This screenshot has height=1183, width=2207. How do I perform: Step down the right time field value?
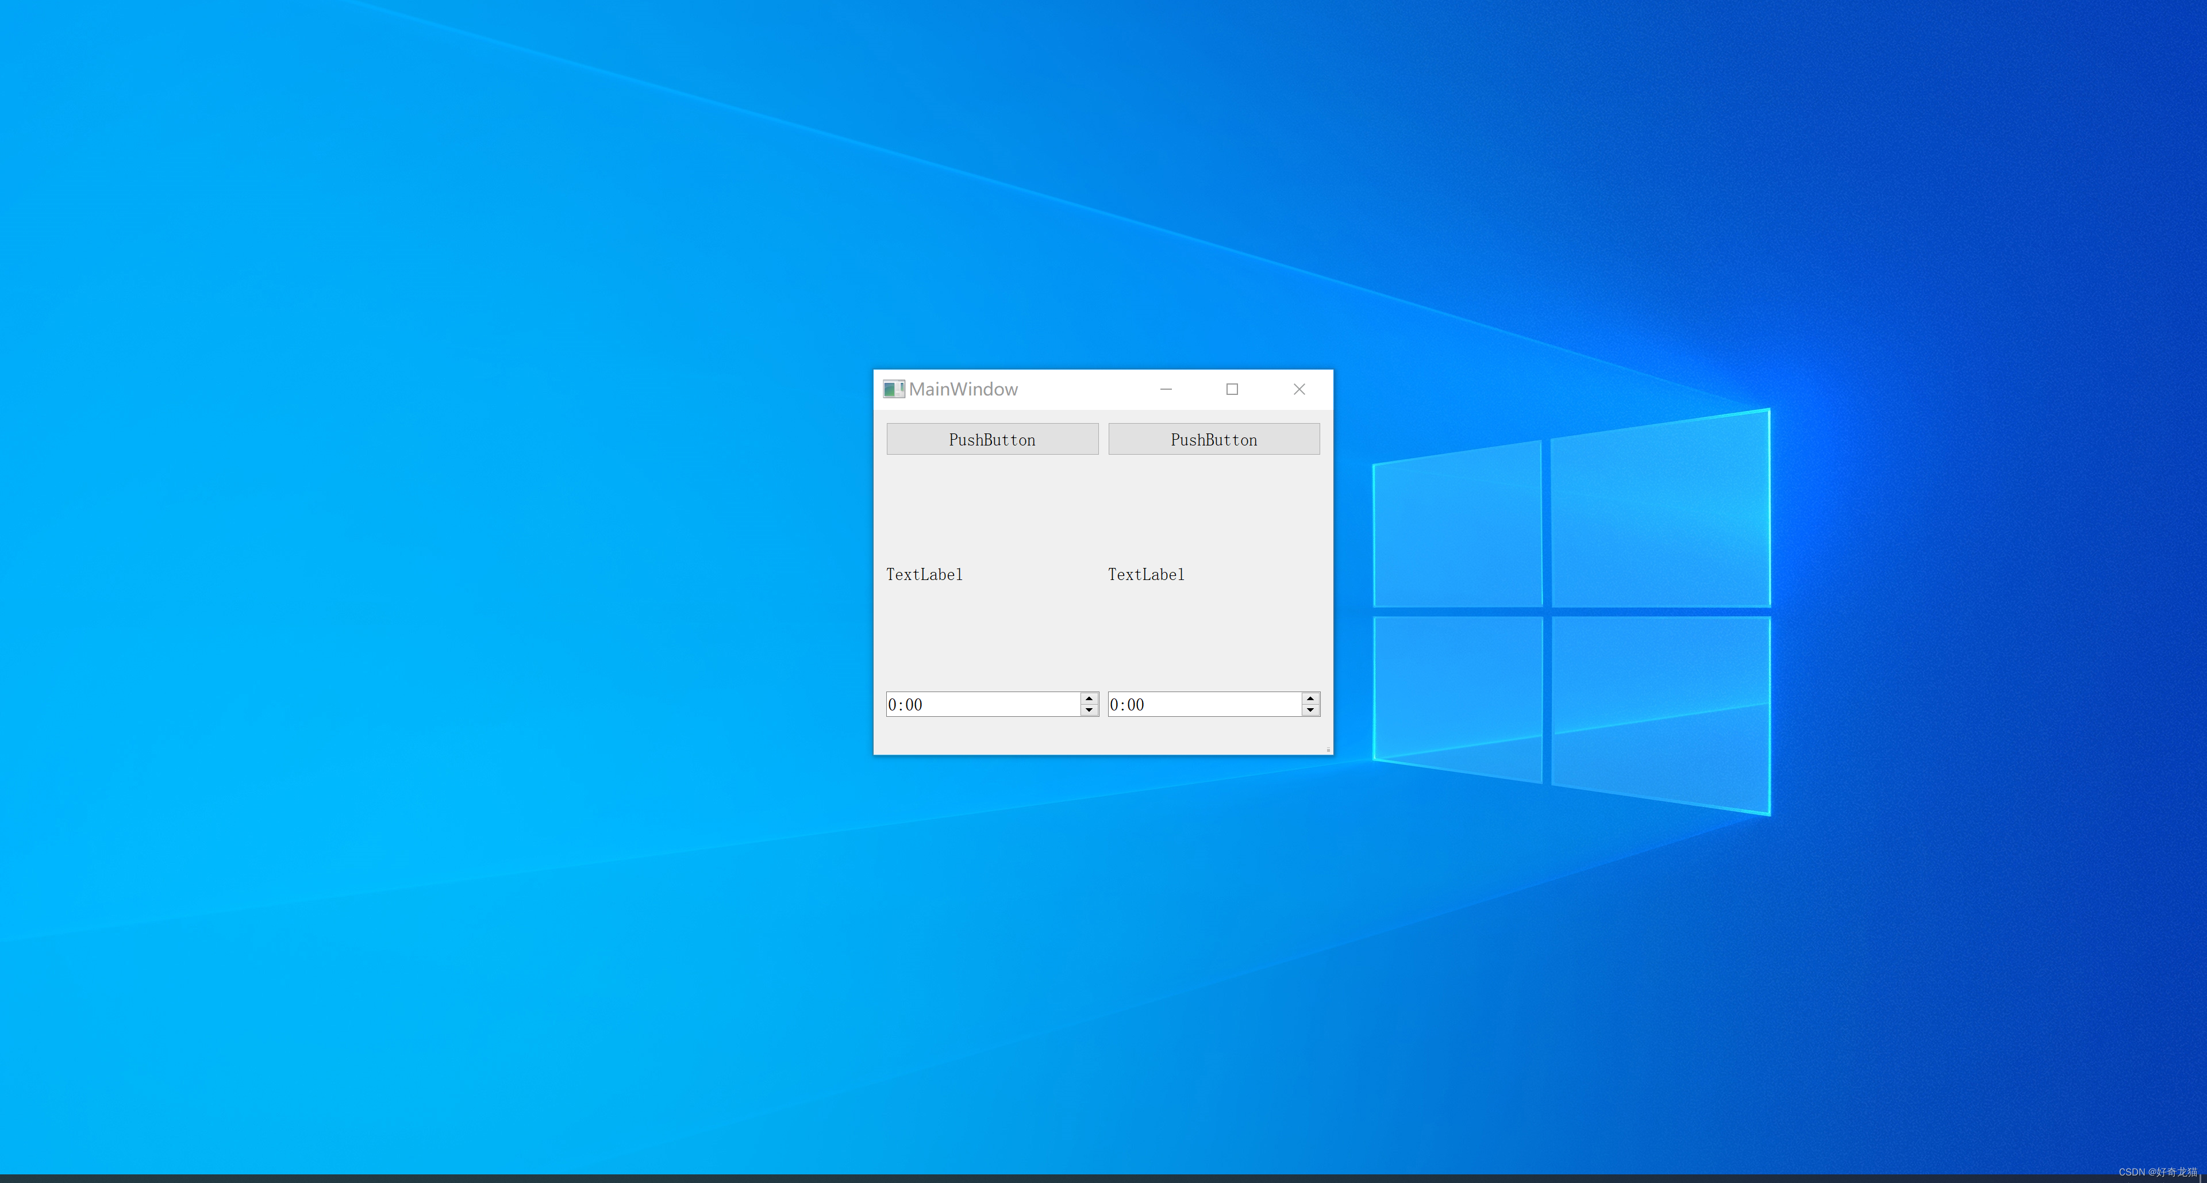[x=1310, y=710]
